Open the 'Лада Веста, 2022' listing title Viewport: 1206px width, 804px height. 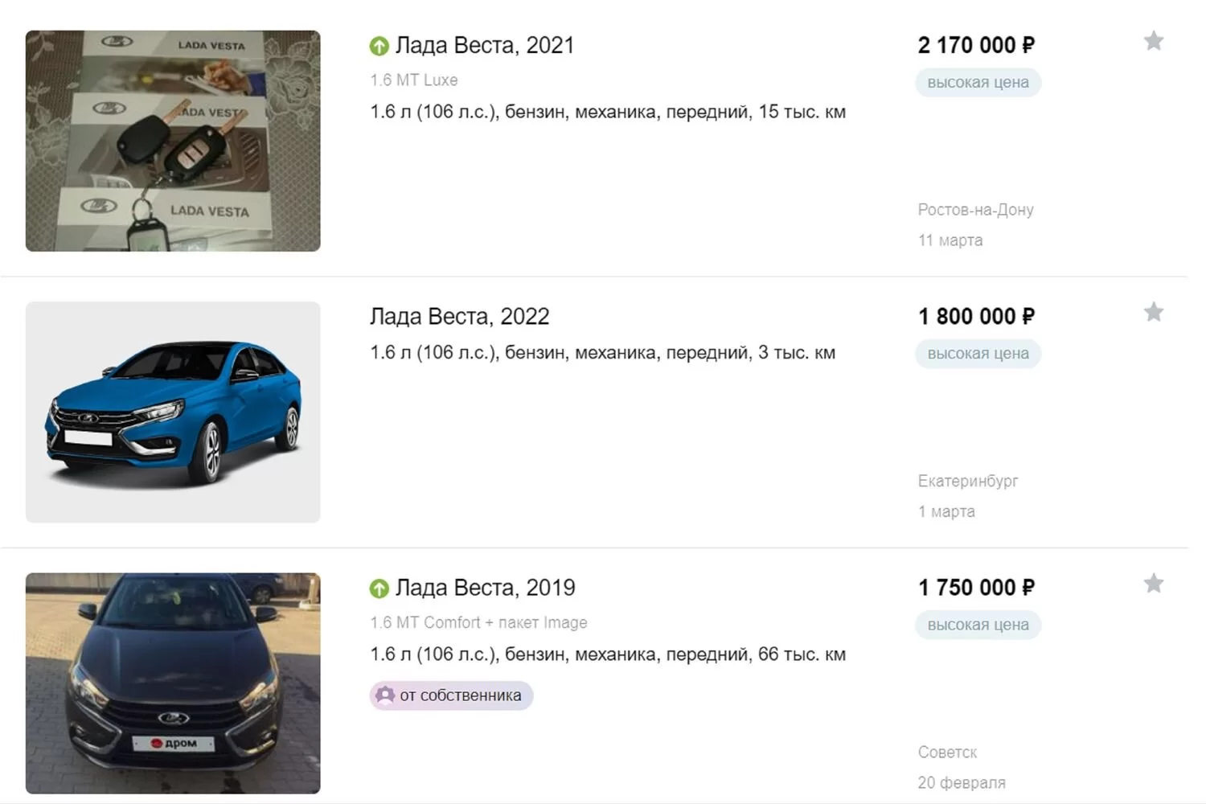[459, 317]
